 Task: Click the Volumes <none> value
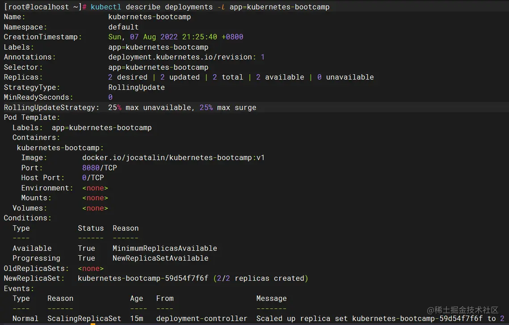pos(95,208)
